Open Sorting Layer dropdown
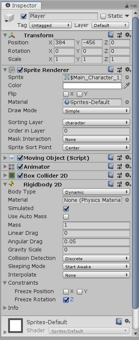Viewport: 139px width, 340px height. tap(96, 123)
